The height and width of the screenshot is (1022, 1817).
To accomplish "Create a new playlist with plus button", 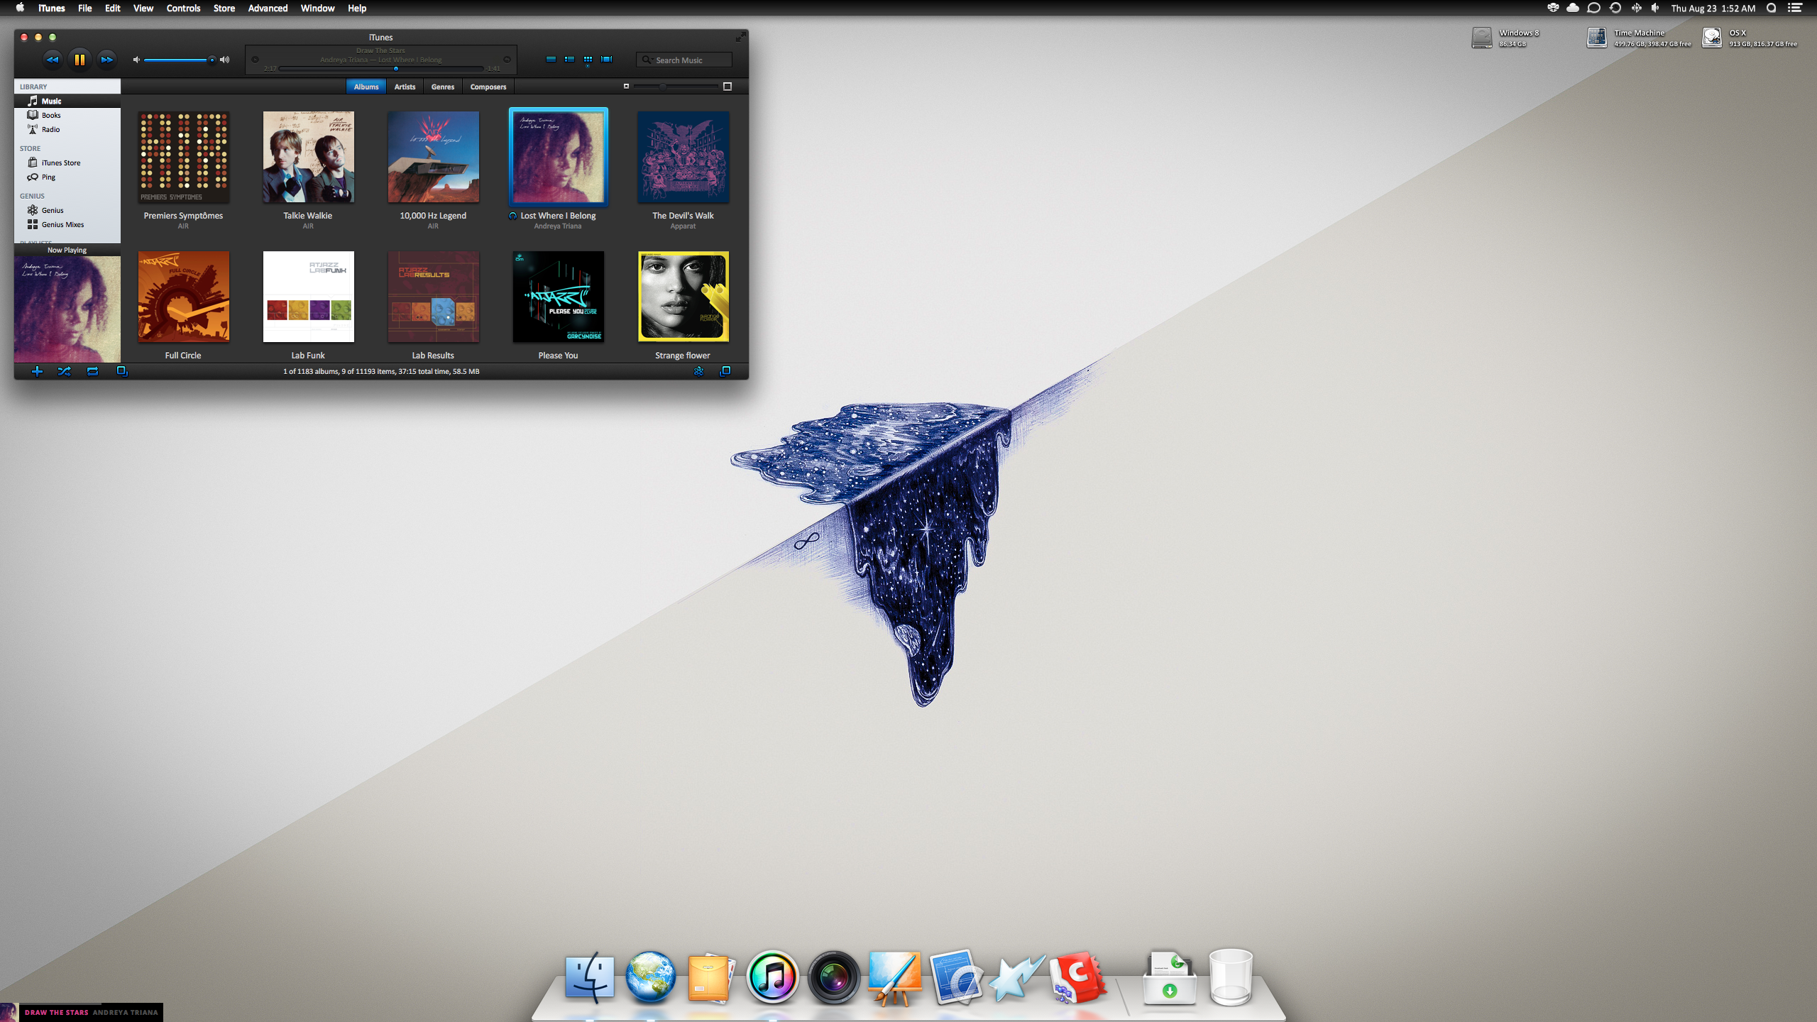I will tap(38, 371).
